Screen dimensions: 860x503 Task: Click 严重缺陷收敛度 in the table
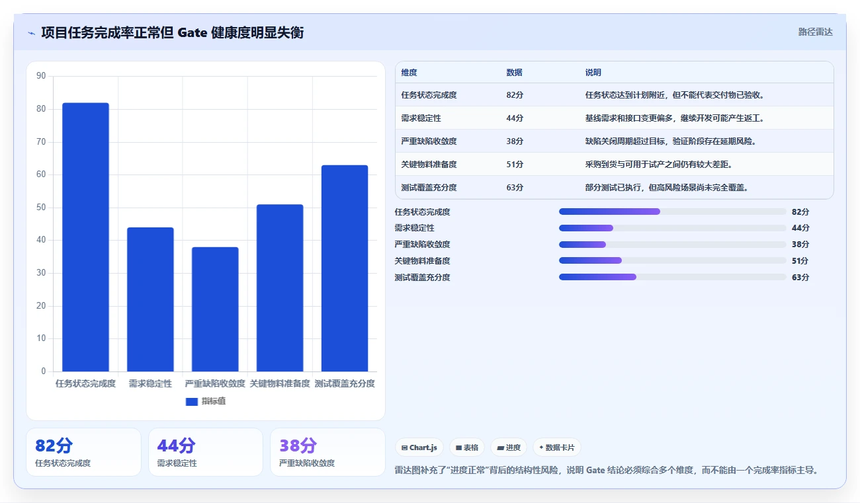(x=429, y=141)
